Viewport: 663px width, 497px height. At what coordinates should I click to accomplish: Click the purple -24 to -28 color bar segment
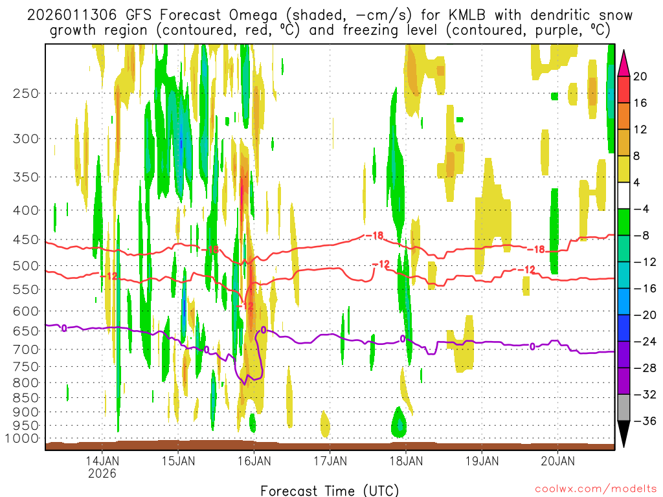tap(624, 355)
